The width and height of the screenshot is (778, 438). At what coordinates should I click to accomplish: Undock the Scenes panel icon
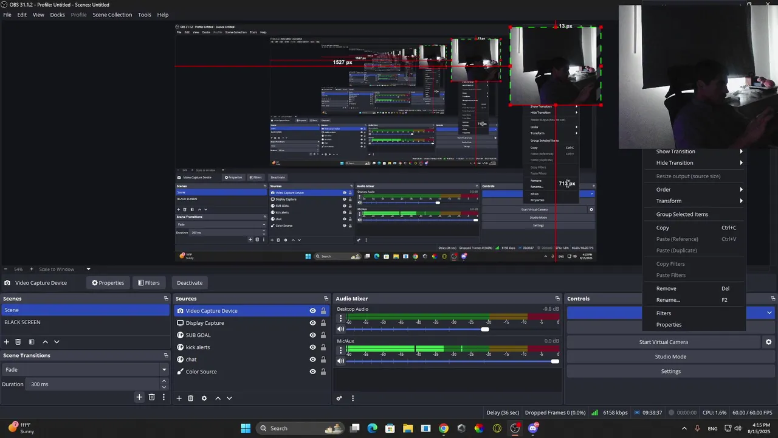point(166,299)
